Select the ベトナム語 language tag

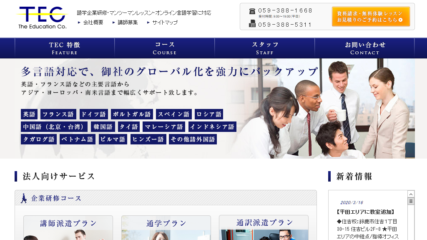point(77,139)
